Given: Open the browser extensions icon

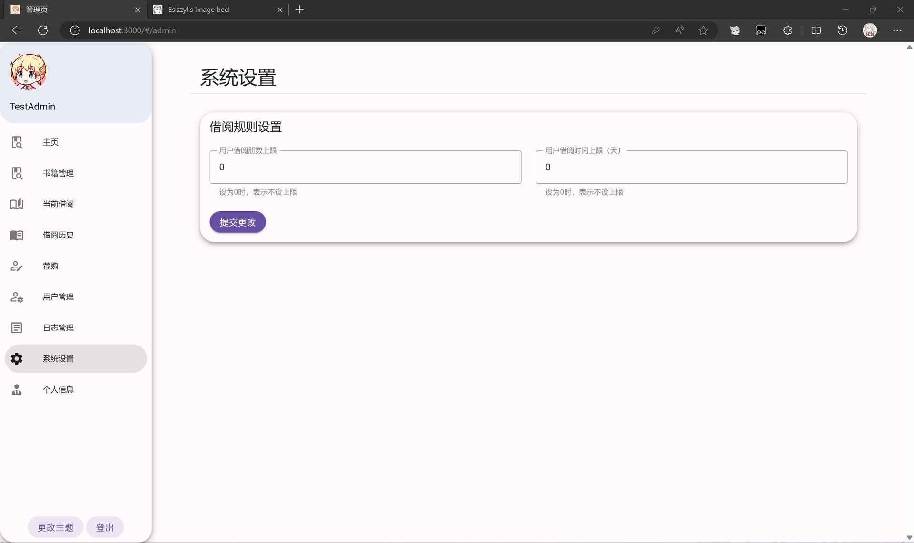Looking at the screenshot, I should [x=787, y=30].
